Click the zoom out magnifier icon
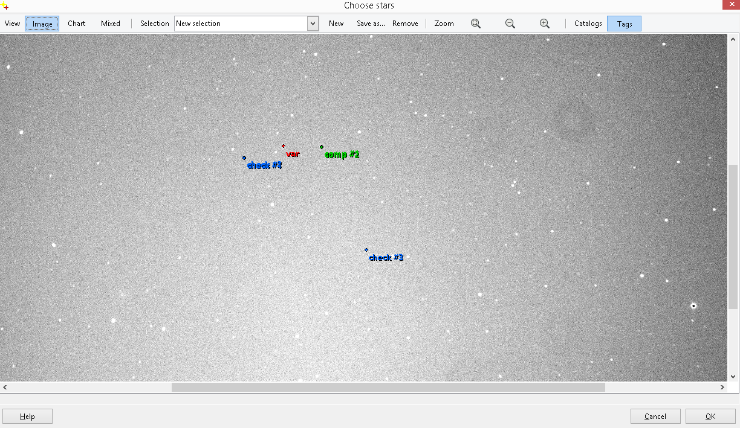 (x=510, y=24)
